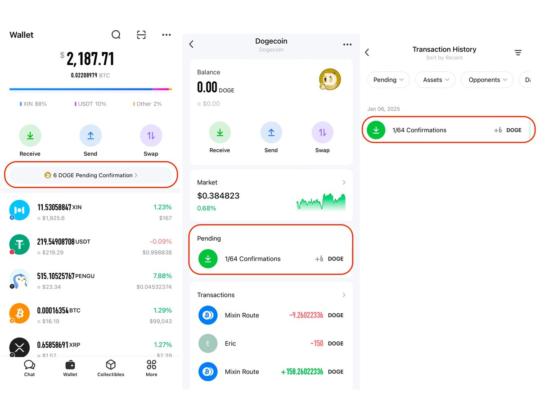Open the Pending filter dropdown
This screenshot has width=540, height=405.
[389, 80]
